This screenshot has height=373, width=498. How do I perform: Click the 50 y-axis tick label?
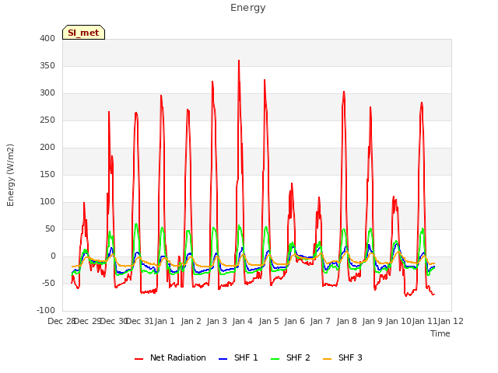click(50, 229)
